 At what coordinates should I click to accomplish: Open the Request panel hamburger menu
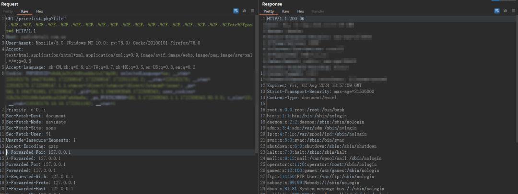point(252,11)
